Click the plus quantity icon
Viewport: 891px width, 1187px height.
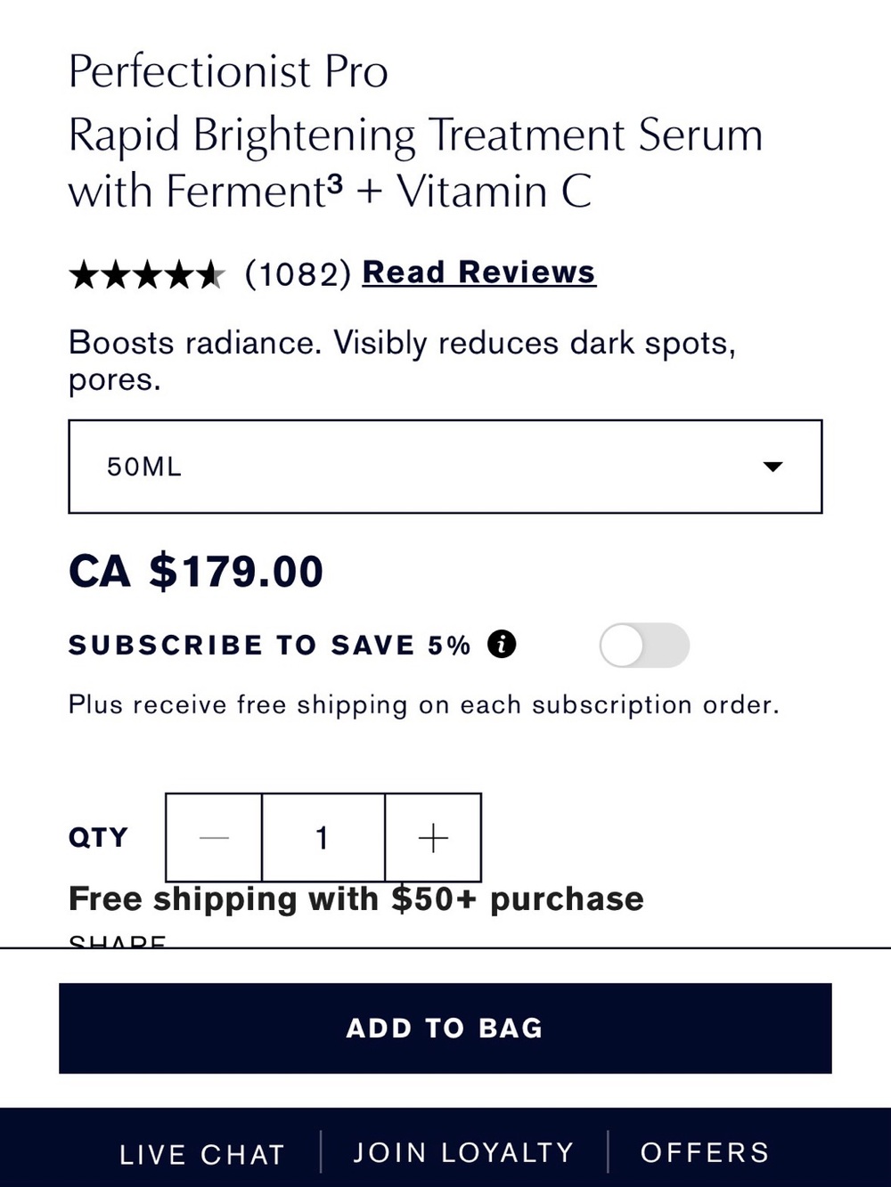[x=433, y=838]
